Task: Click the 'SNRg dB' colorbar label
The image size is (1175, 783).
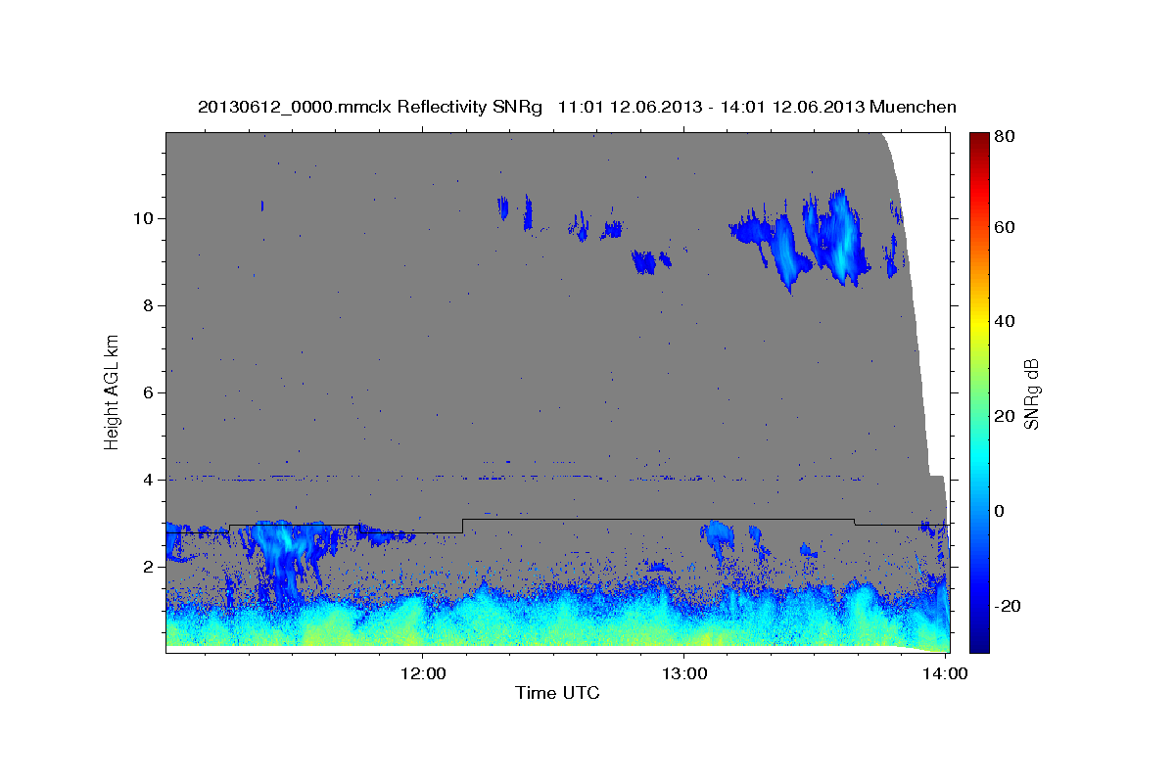Action: 1031,392
